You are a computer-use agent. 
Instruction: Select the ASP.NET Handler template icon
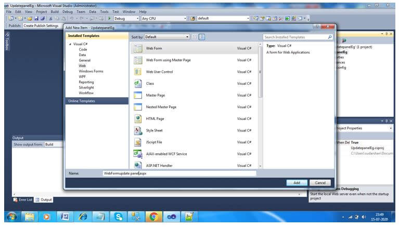click(x=138, y=165)
